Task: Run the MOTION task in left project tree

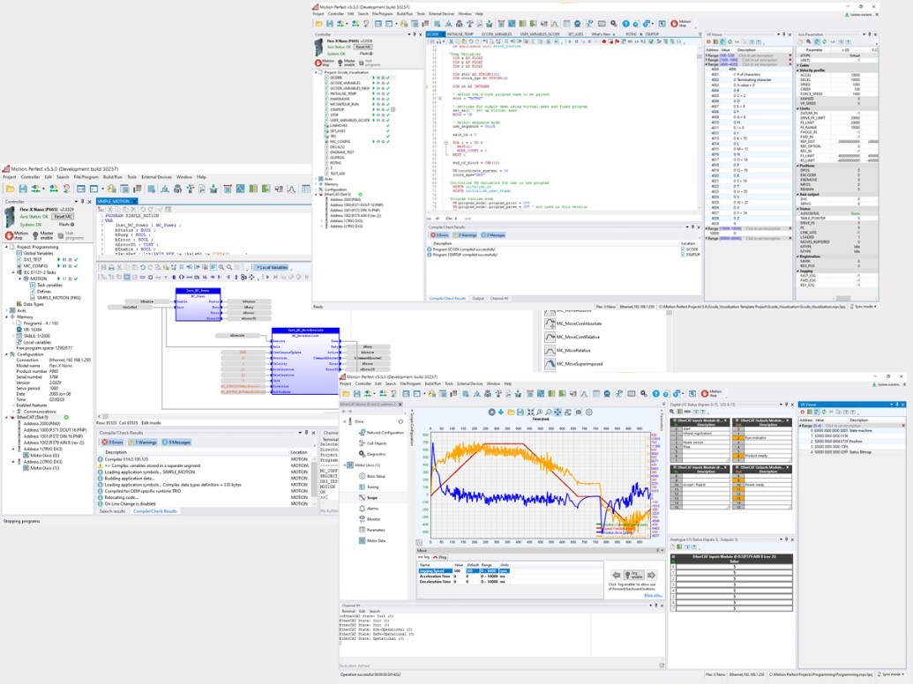Action: pos(58,279)
